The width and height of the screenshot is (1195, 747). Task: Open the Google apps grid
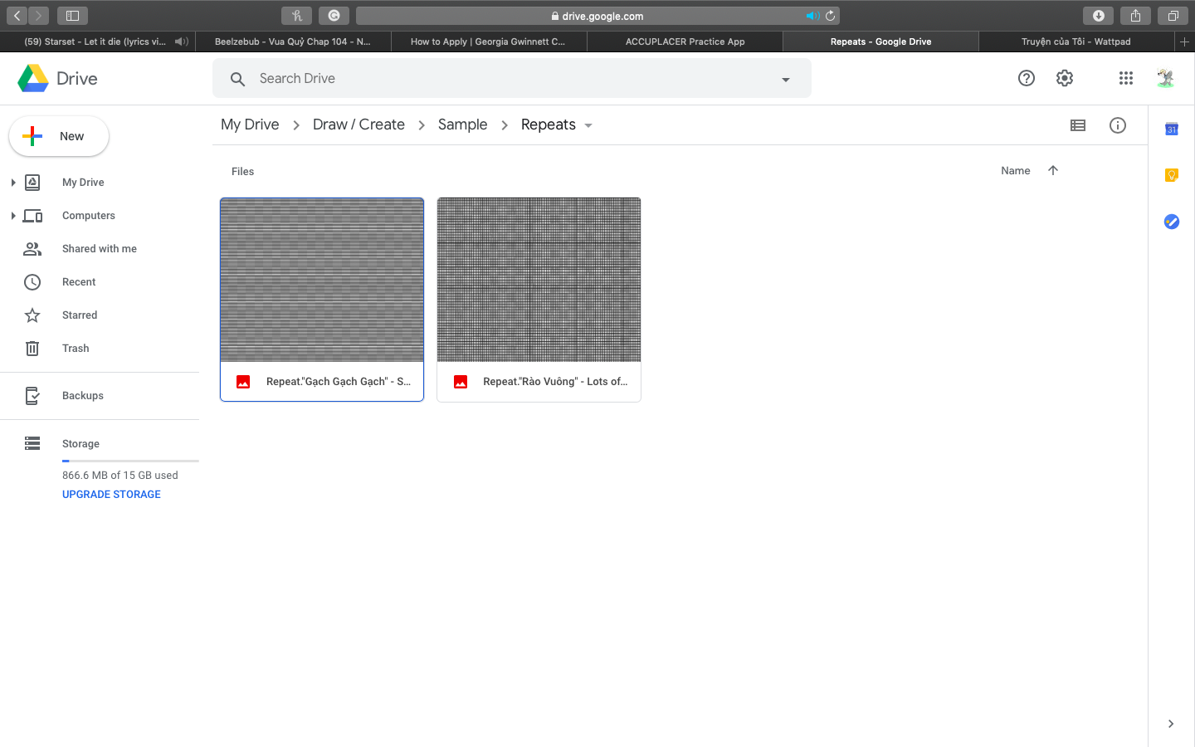pyautogui.click(x=1125, y=78)
